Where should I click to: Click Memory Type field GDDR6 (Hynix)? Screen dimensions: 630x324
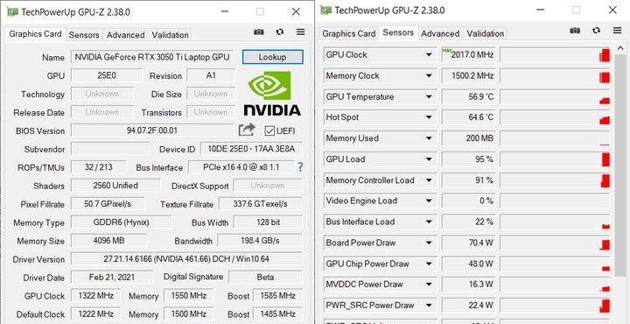[x=121, y=222]
